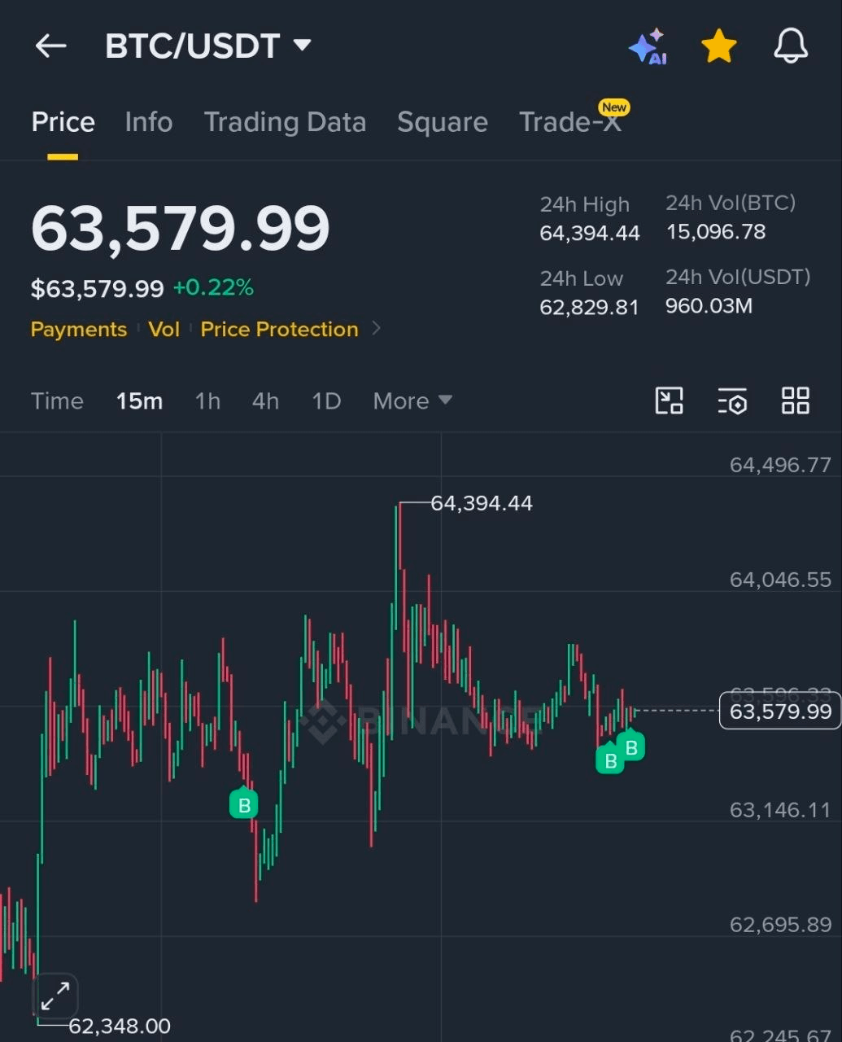The width and height of the screenshot is (842, 1042).
Task: Expand chart with fullscreen arrows icon
Action: [x=55, y=996]
